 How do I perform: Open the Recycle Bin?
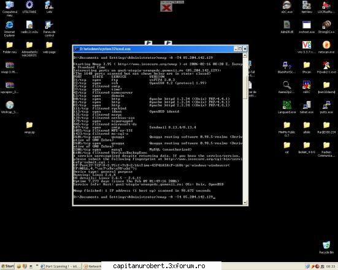(x=326, y=247)
